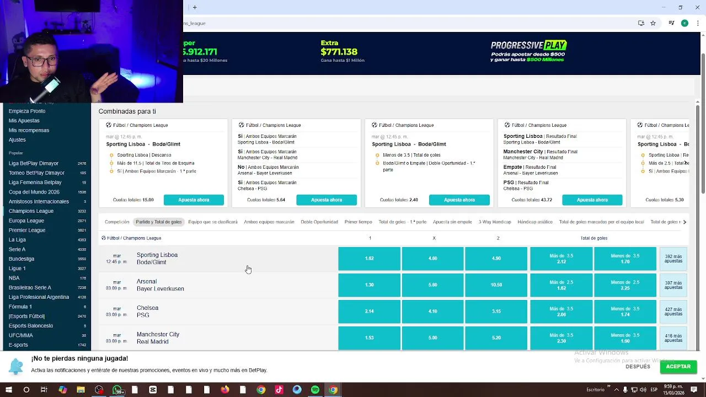The image size is (706, 397).
Task: Open Copa del Mundo 2026 sidebar link
Action: pyautogui.click(x=34, y=192)
